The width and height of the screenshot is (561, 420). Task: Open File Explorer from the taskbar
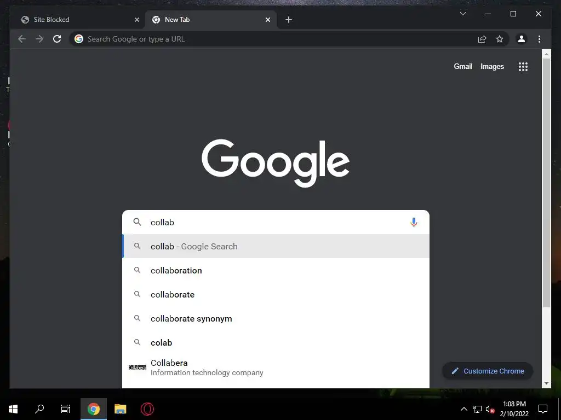pos(120,409)
